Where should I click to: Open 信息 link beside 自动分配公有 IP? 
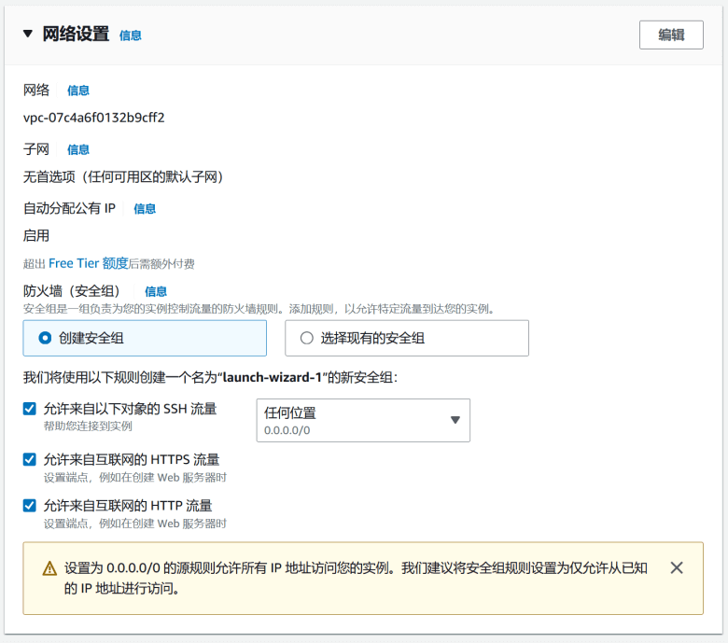(x=145, y=209)
